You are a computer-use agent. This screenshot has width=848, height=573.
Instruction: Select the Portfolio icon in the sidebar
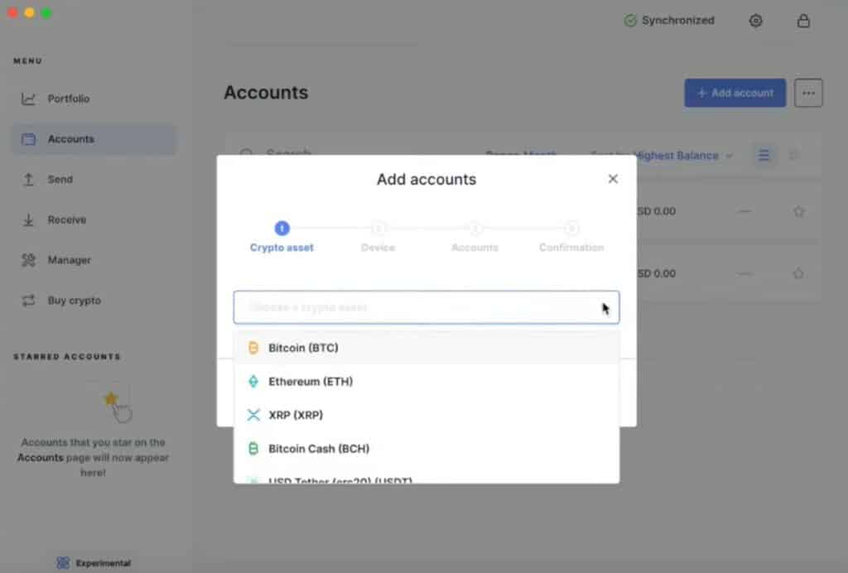(27, 99)
